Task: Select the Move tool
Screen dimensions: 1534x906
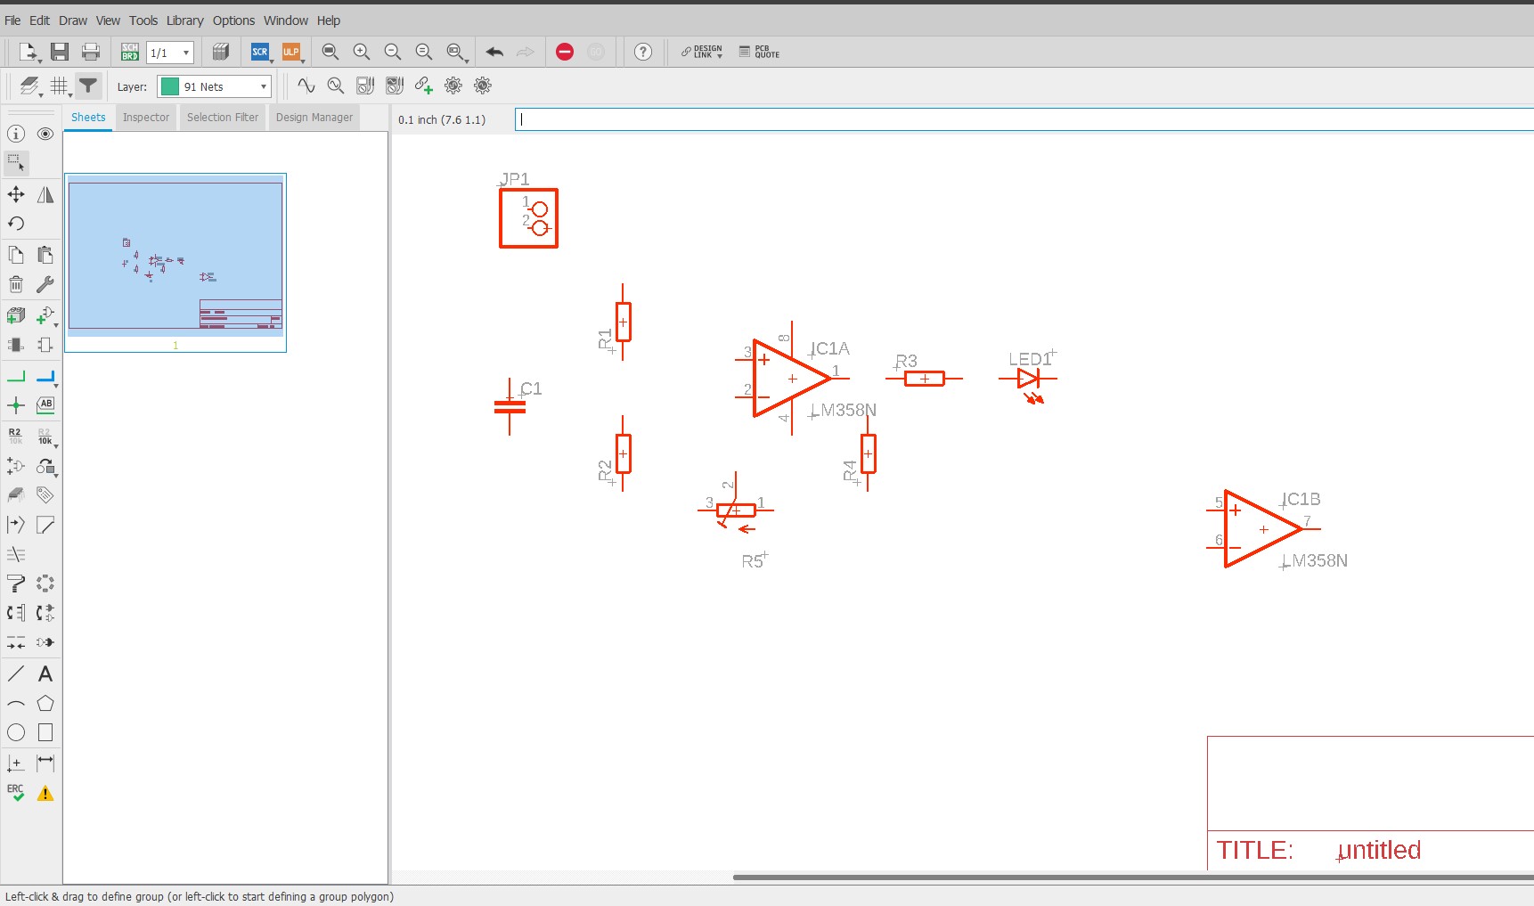Action: tap(16, 194)
